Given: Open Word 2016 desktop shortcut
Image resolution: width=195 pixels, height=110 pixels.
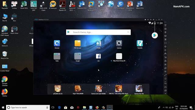Looking at the screenshot, I should (140, 5).
